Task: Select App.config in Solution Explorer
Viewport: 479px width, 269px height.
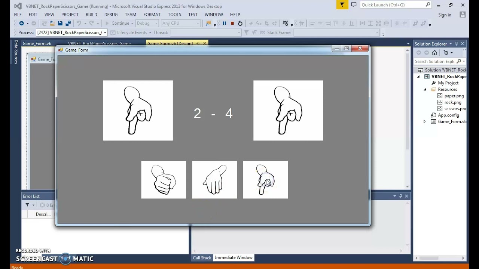Action: point(448,115)
